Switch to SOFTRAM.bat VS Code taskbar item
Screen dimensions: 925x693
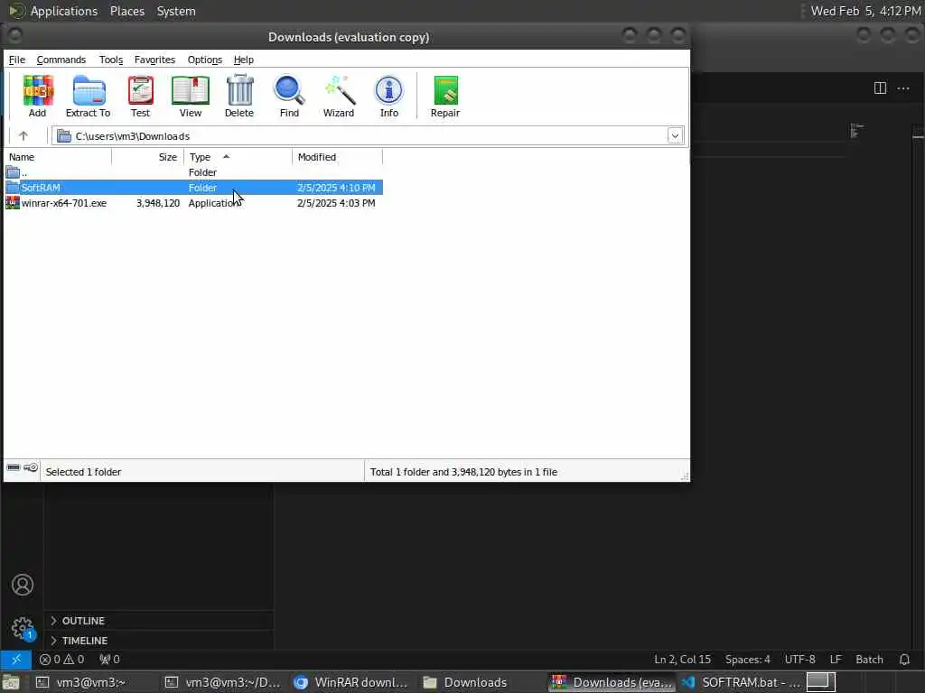(x=741, y=682)
